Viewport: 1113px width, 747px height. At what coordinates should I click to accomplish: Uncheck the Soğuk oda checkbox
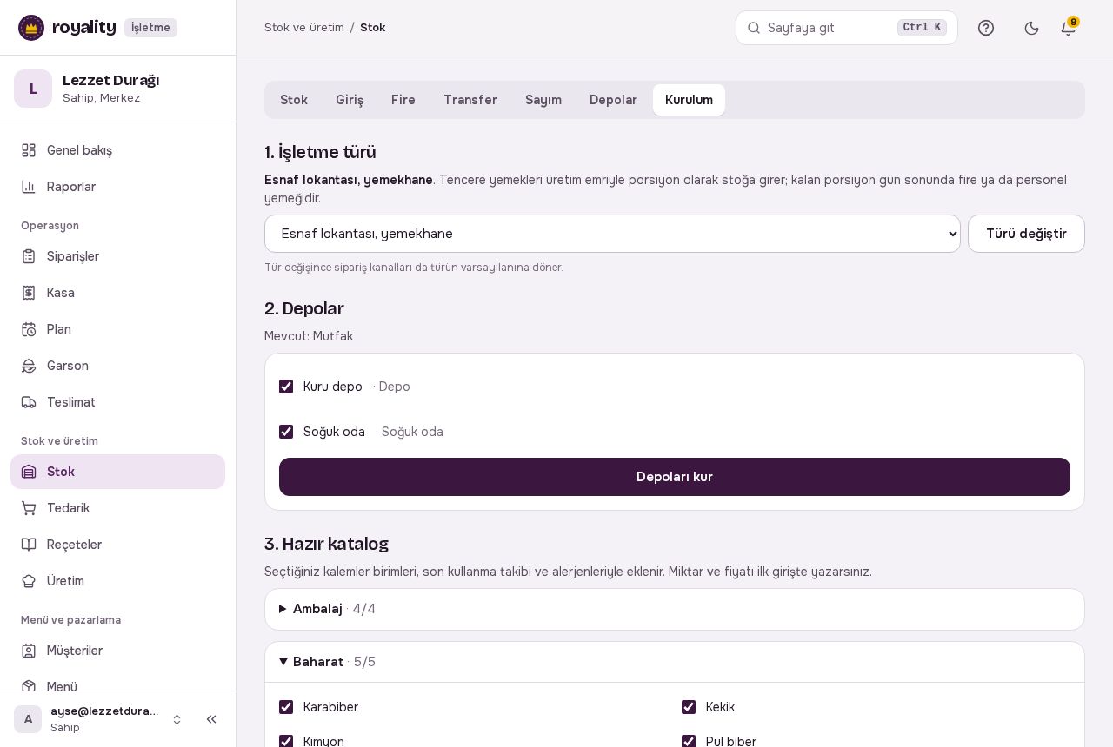pos(286,432)
